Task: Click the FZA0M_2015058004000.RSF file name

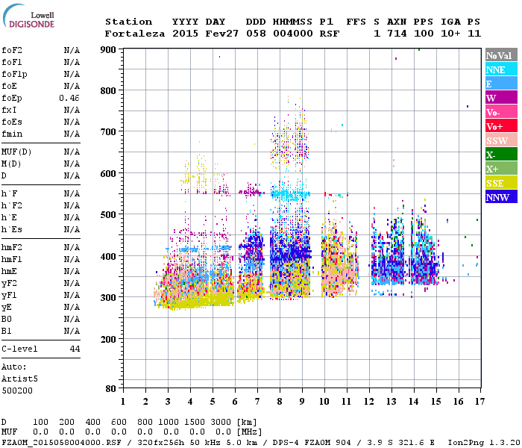Action: 61,443
